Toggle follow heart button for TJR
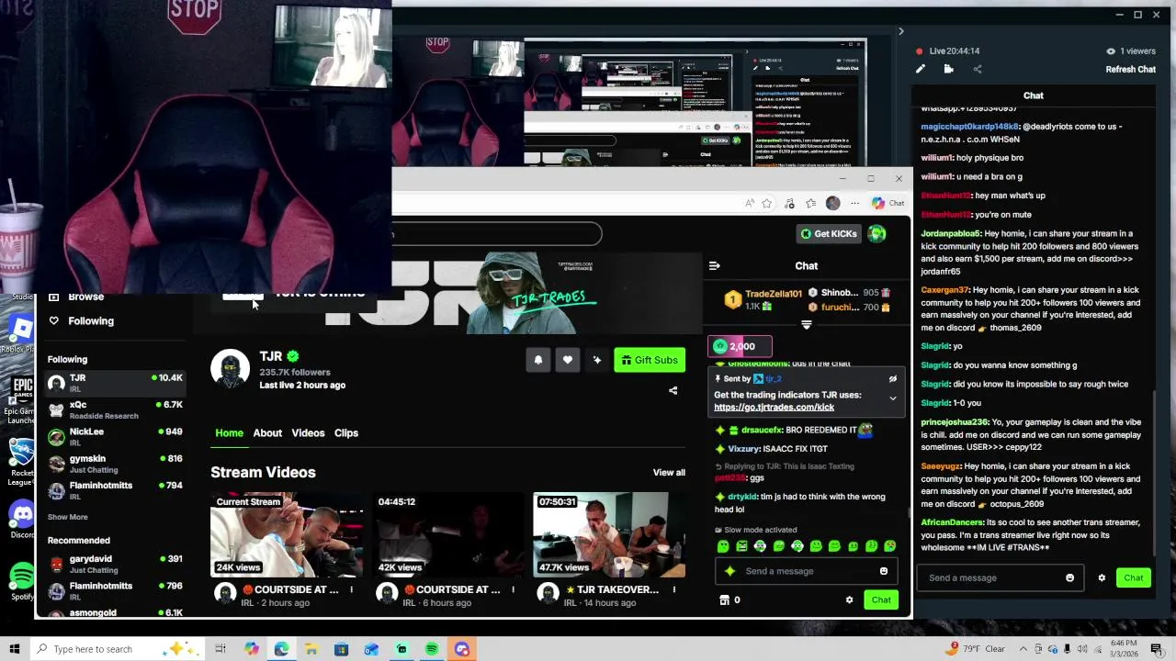Screen dimensions: 1176x661 (568, 360)
